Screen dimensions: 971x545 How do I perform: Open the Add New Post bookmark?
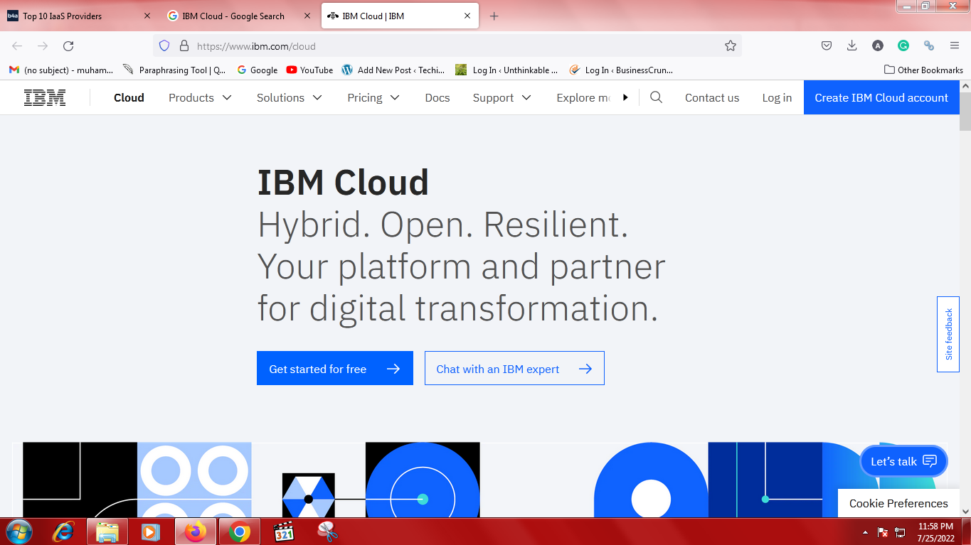(393, 70)
